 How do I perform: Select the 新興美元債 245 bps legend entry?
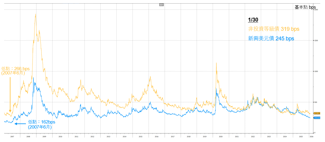(x=271, y=39)
